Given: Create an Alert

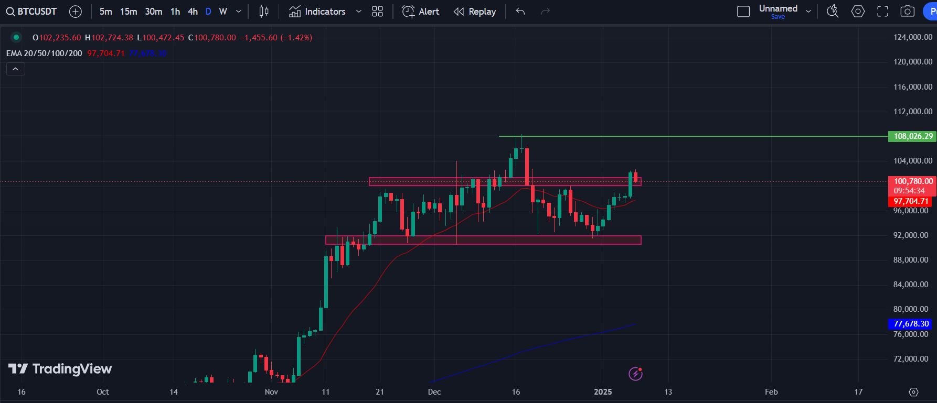Looking at the screenshot, I should pos(420,12).
